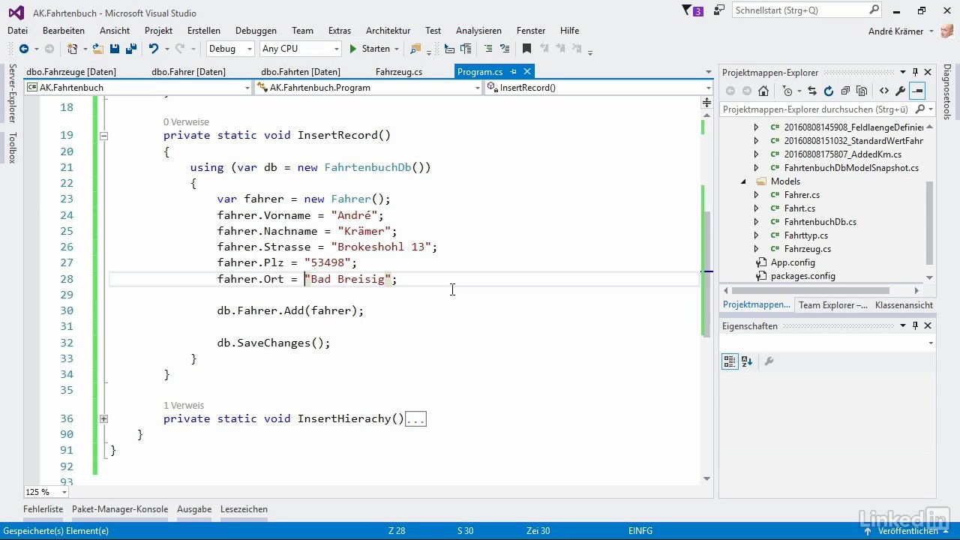The image size is (960, 540).
Task: Switch to Klassenansicht tab
Action: 904,305
